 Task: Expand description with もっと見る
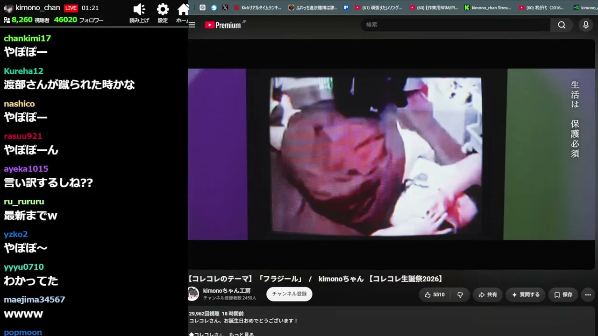[242, 334]
